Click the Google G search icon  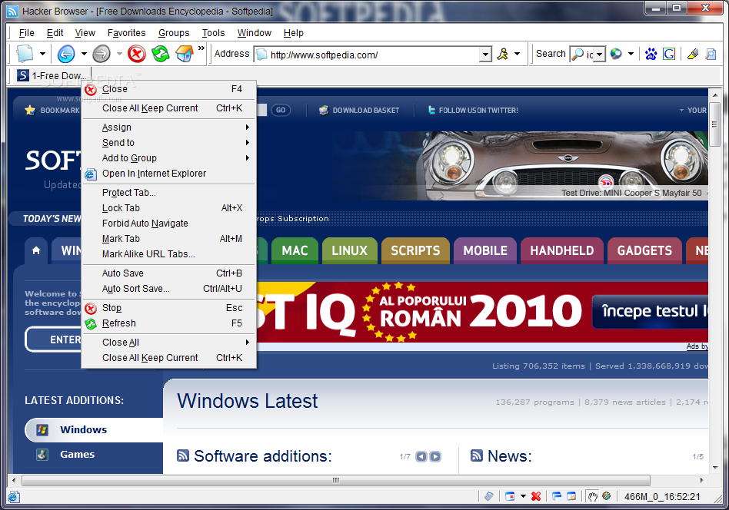tap(669, 54)
